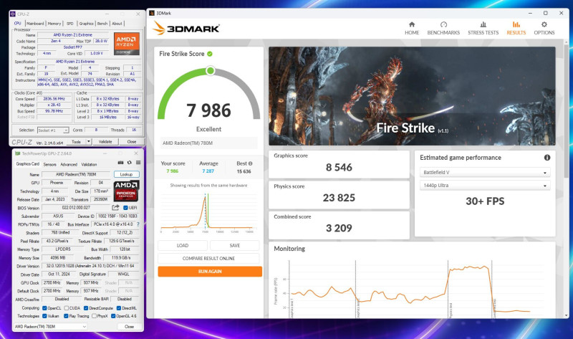Click the CPU-Z title bar icon

pyautogui.click(x=13, y=14)
